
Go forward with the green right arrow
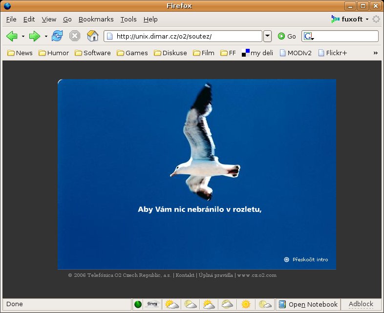click(35, 37)
